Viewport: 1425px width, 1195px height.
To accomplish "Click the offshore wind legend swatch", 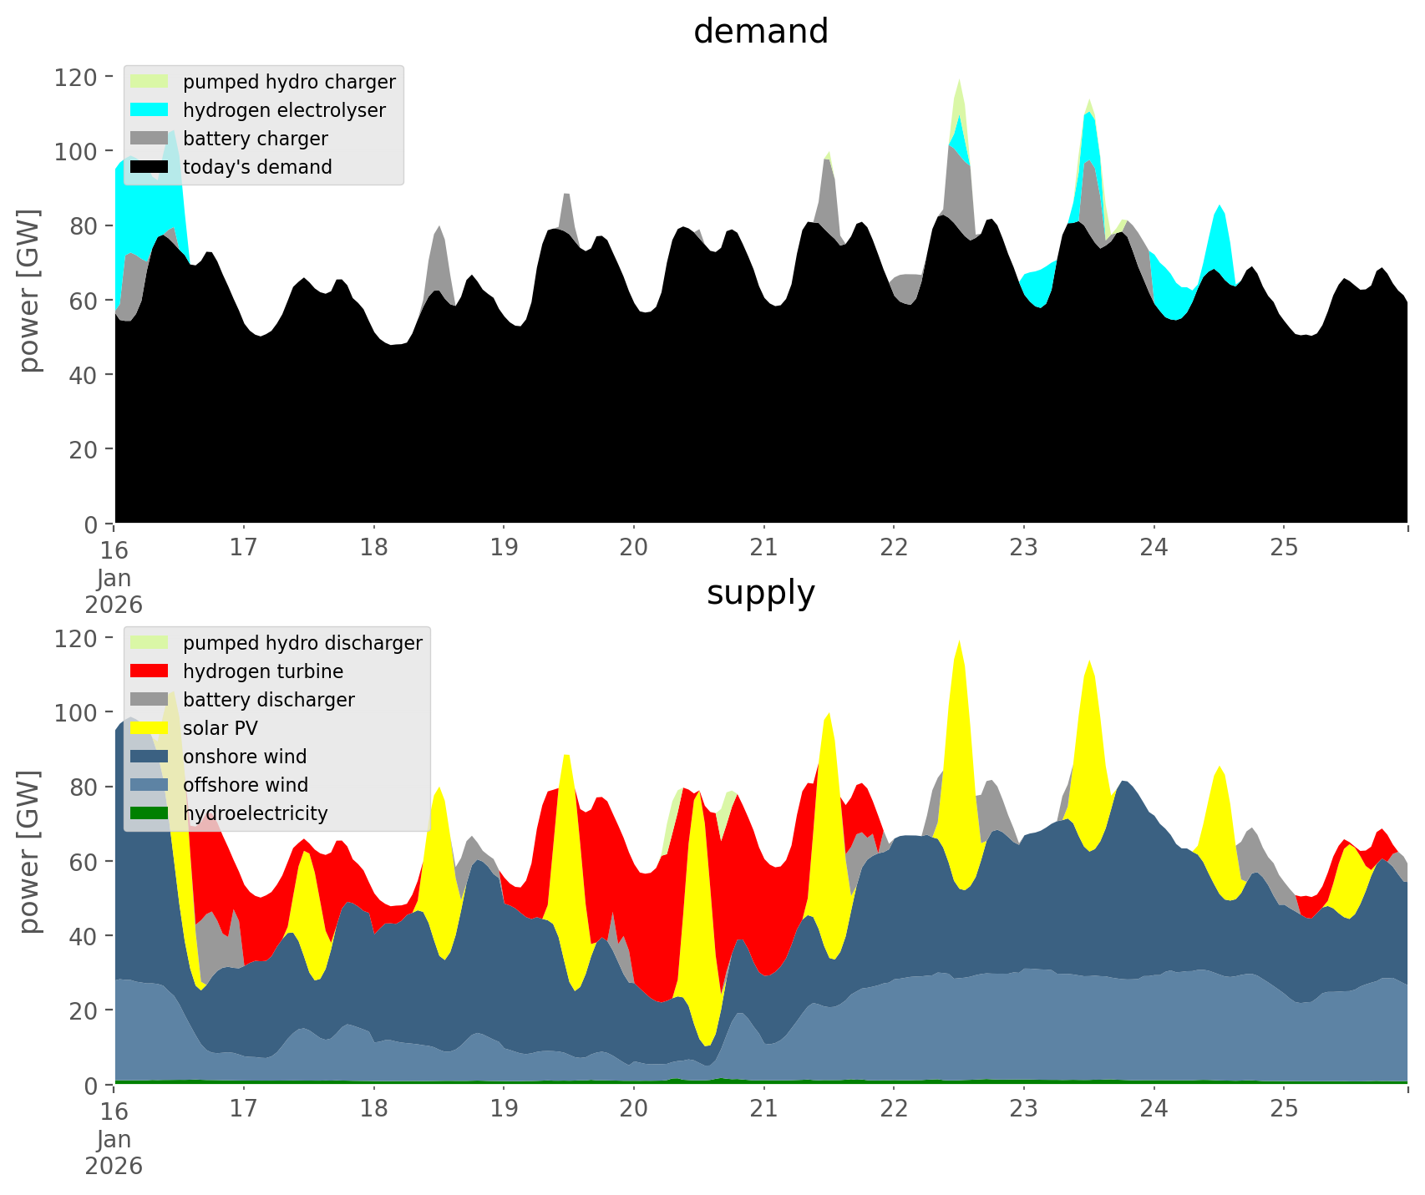I will pos(150,785).
